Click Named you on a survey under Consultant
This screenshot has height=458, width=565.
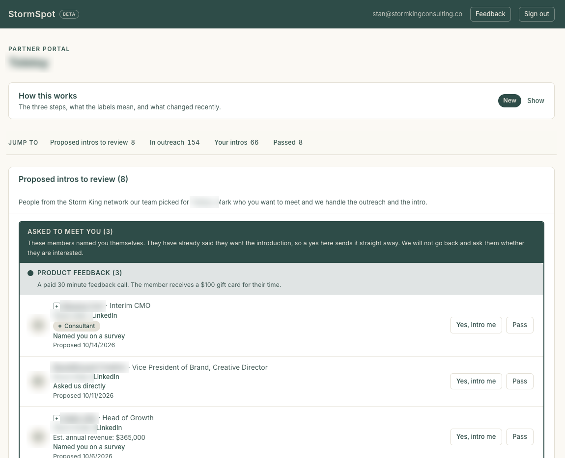point(89,336)
